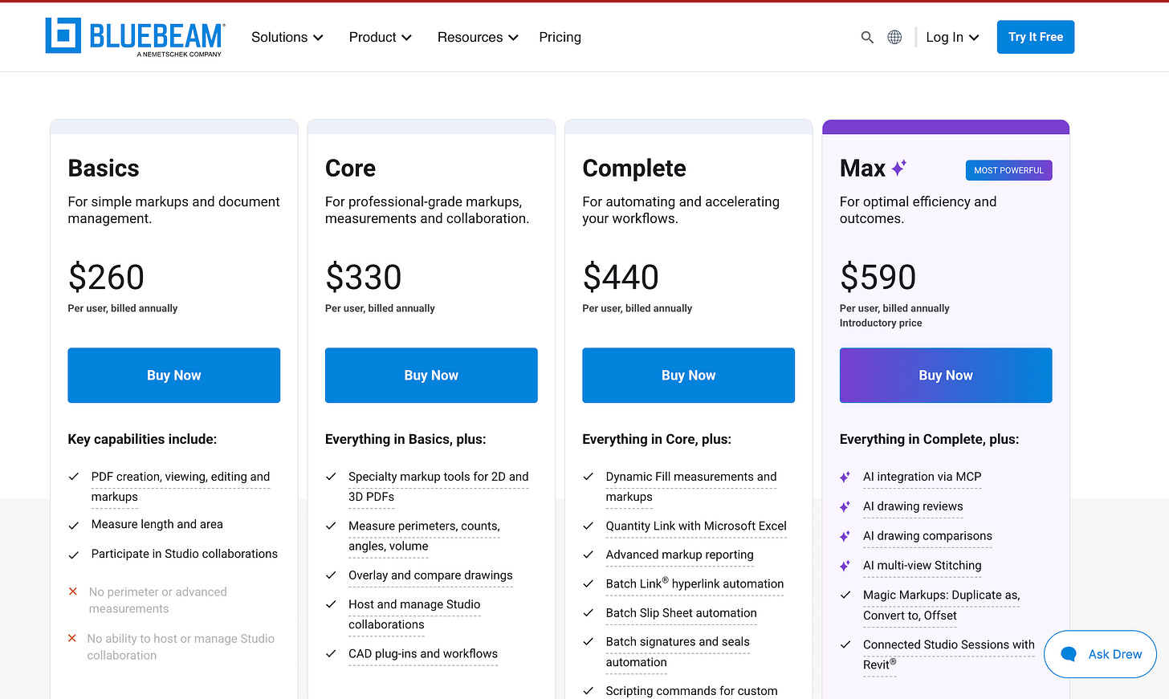Click sparkle icon next to AI drawing reviews
Viewport: 1169px width, 699px height.
pyautogui.click(x=845, y=506)
